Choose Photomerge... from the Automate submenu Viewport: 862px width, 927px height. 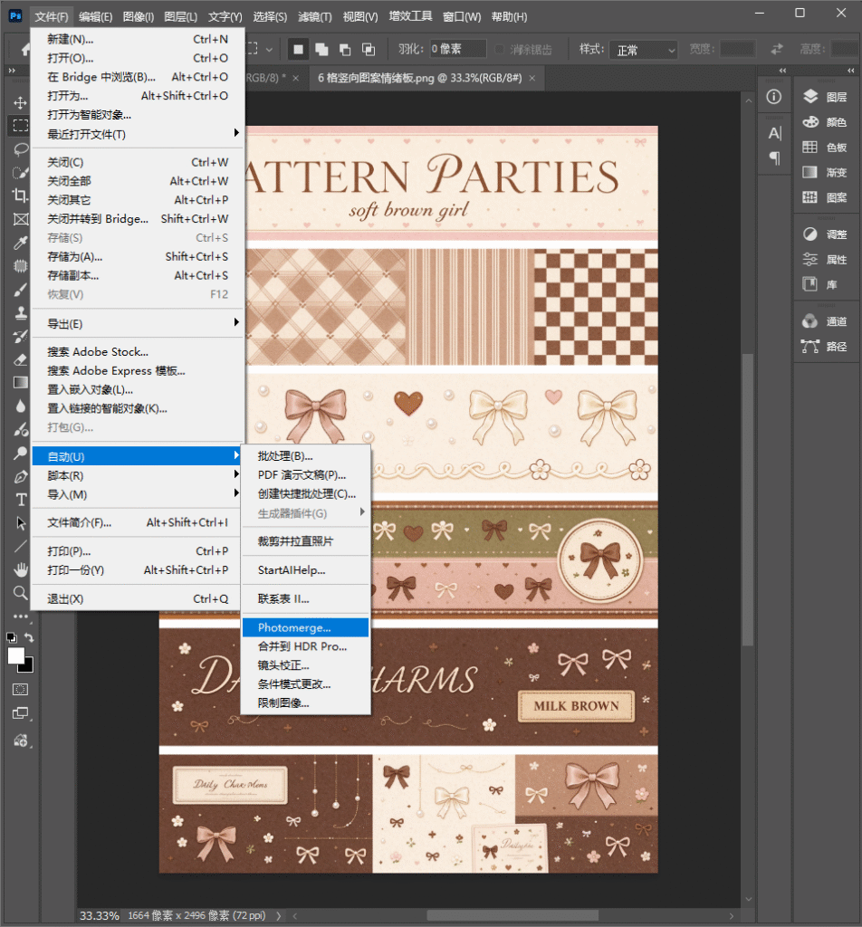pyautogui.click(x=305, y=627)
